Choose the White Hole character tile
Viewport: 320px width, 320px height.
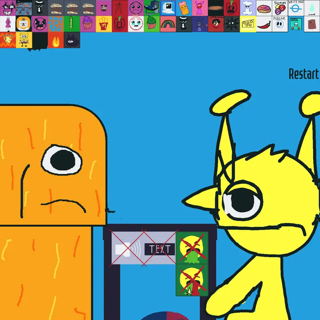(296, 8)
